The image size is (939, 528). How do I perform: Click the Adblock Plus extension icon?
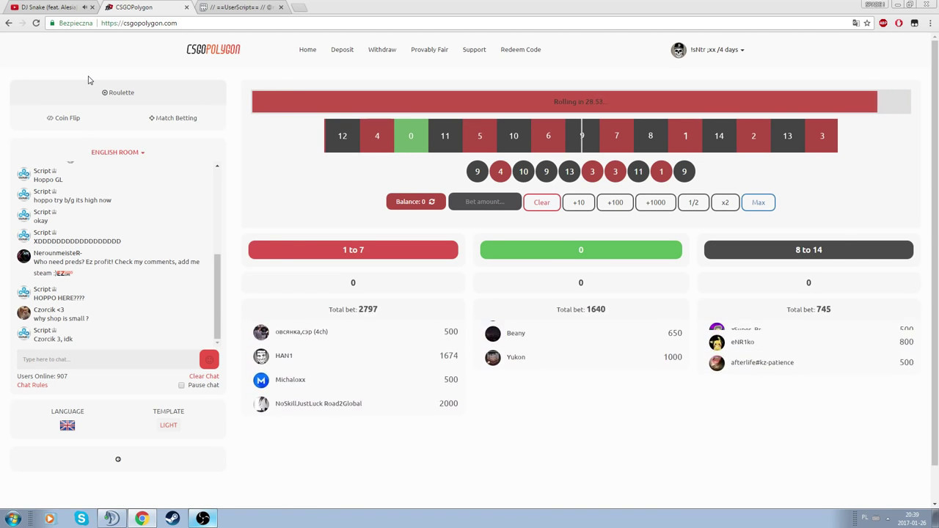tap(883, 23)
